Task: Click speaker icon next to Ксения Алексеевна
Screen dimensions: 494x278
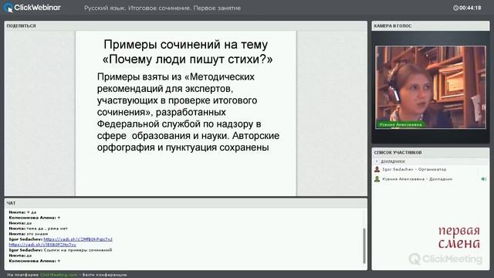Action: coord(484,179)
